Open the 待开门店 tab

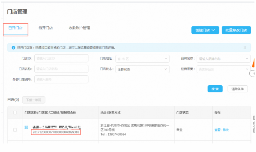click(x=46, y=28)
